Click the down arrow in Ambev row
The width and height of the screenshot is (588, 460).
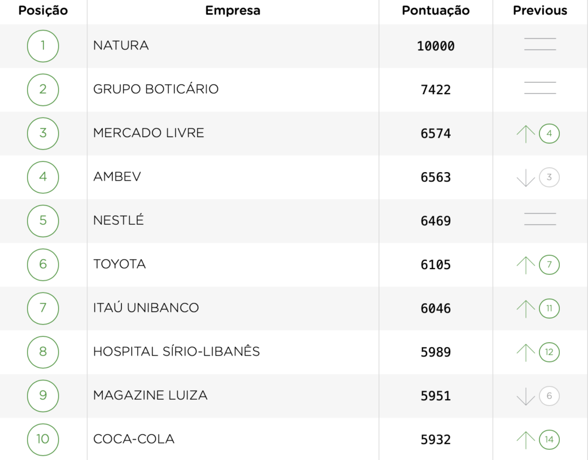click(525, 178)
